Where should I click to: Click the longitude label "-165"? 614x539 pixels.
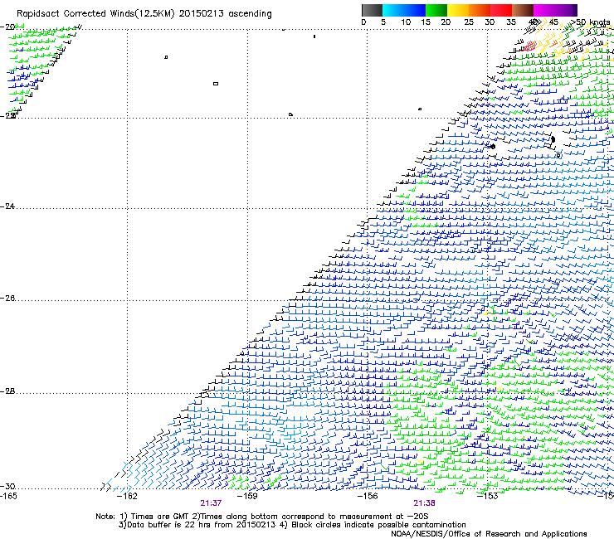coord(8,497)
